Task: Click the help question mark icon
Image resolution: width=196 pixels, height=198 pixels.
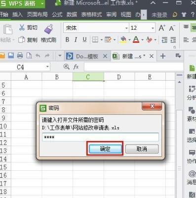Action: coord(193,14)
